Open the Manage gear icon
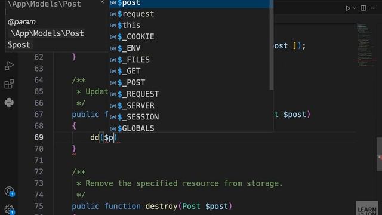 pos(10,210)
